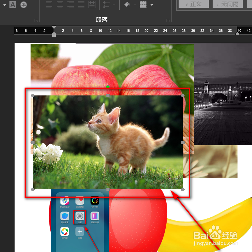Click the left indent square on ruler
252x252 pixels.
[x=54, y=36]
